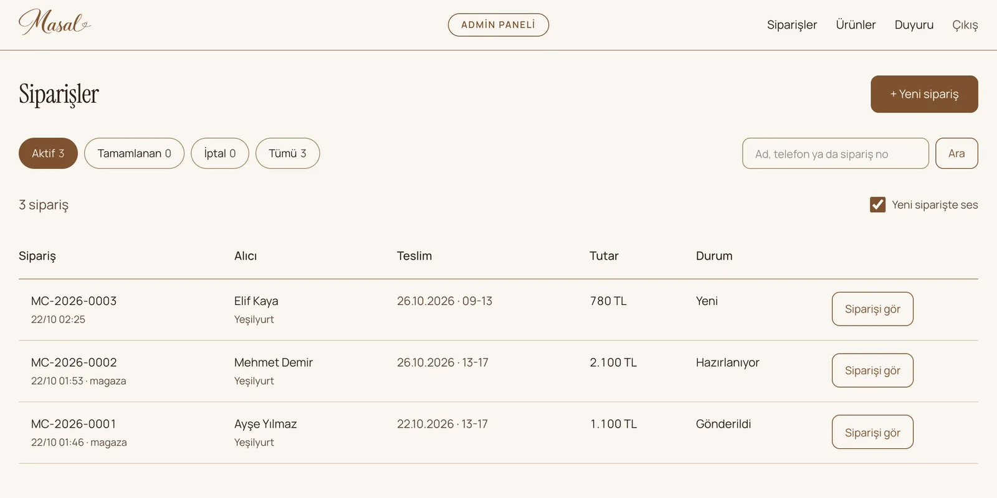This screenshot has height=498, width=997.
Task: Open order MC-2026-0003 with Siparişi gör
Action: tap(872, 309)
